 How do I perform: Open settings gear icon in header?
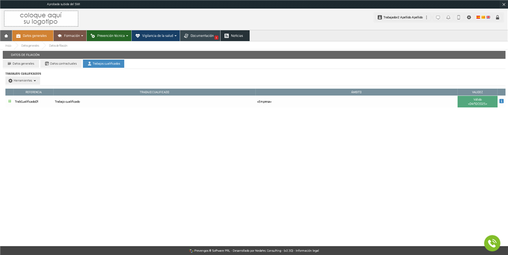469,17
